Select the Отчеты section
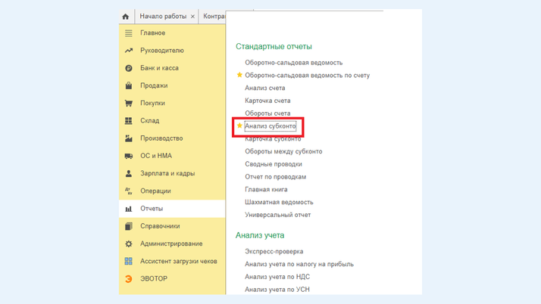The image size is (541, 304). (x=172, y=209)
